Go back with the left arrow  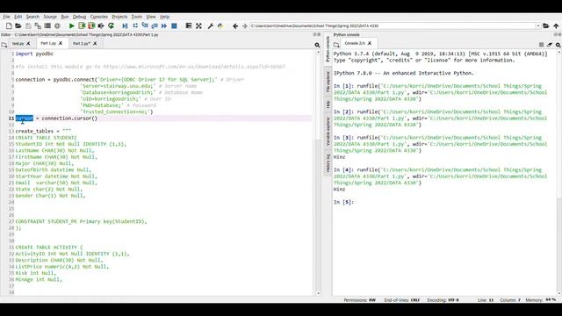point(235,25)
